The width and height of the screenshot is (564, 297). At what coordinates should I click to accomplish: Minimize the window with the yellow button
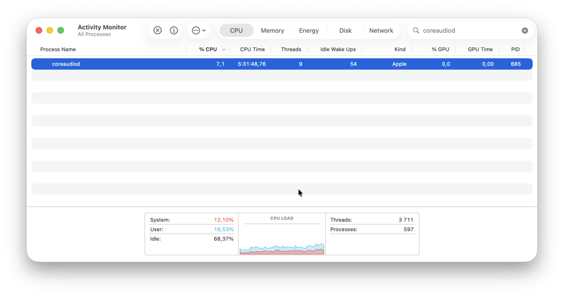coord(50,31)
